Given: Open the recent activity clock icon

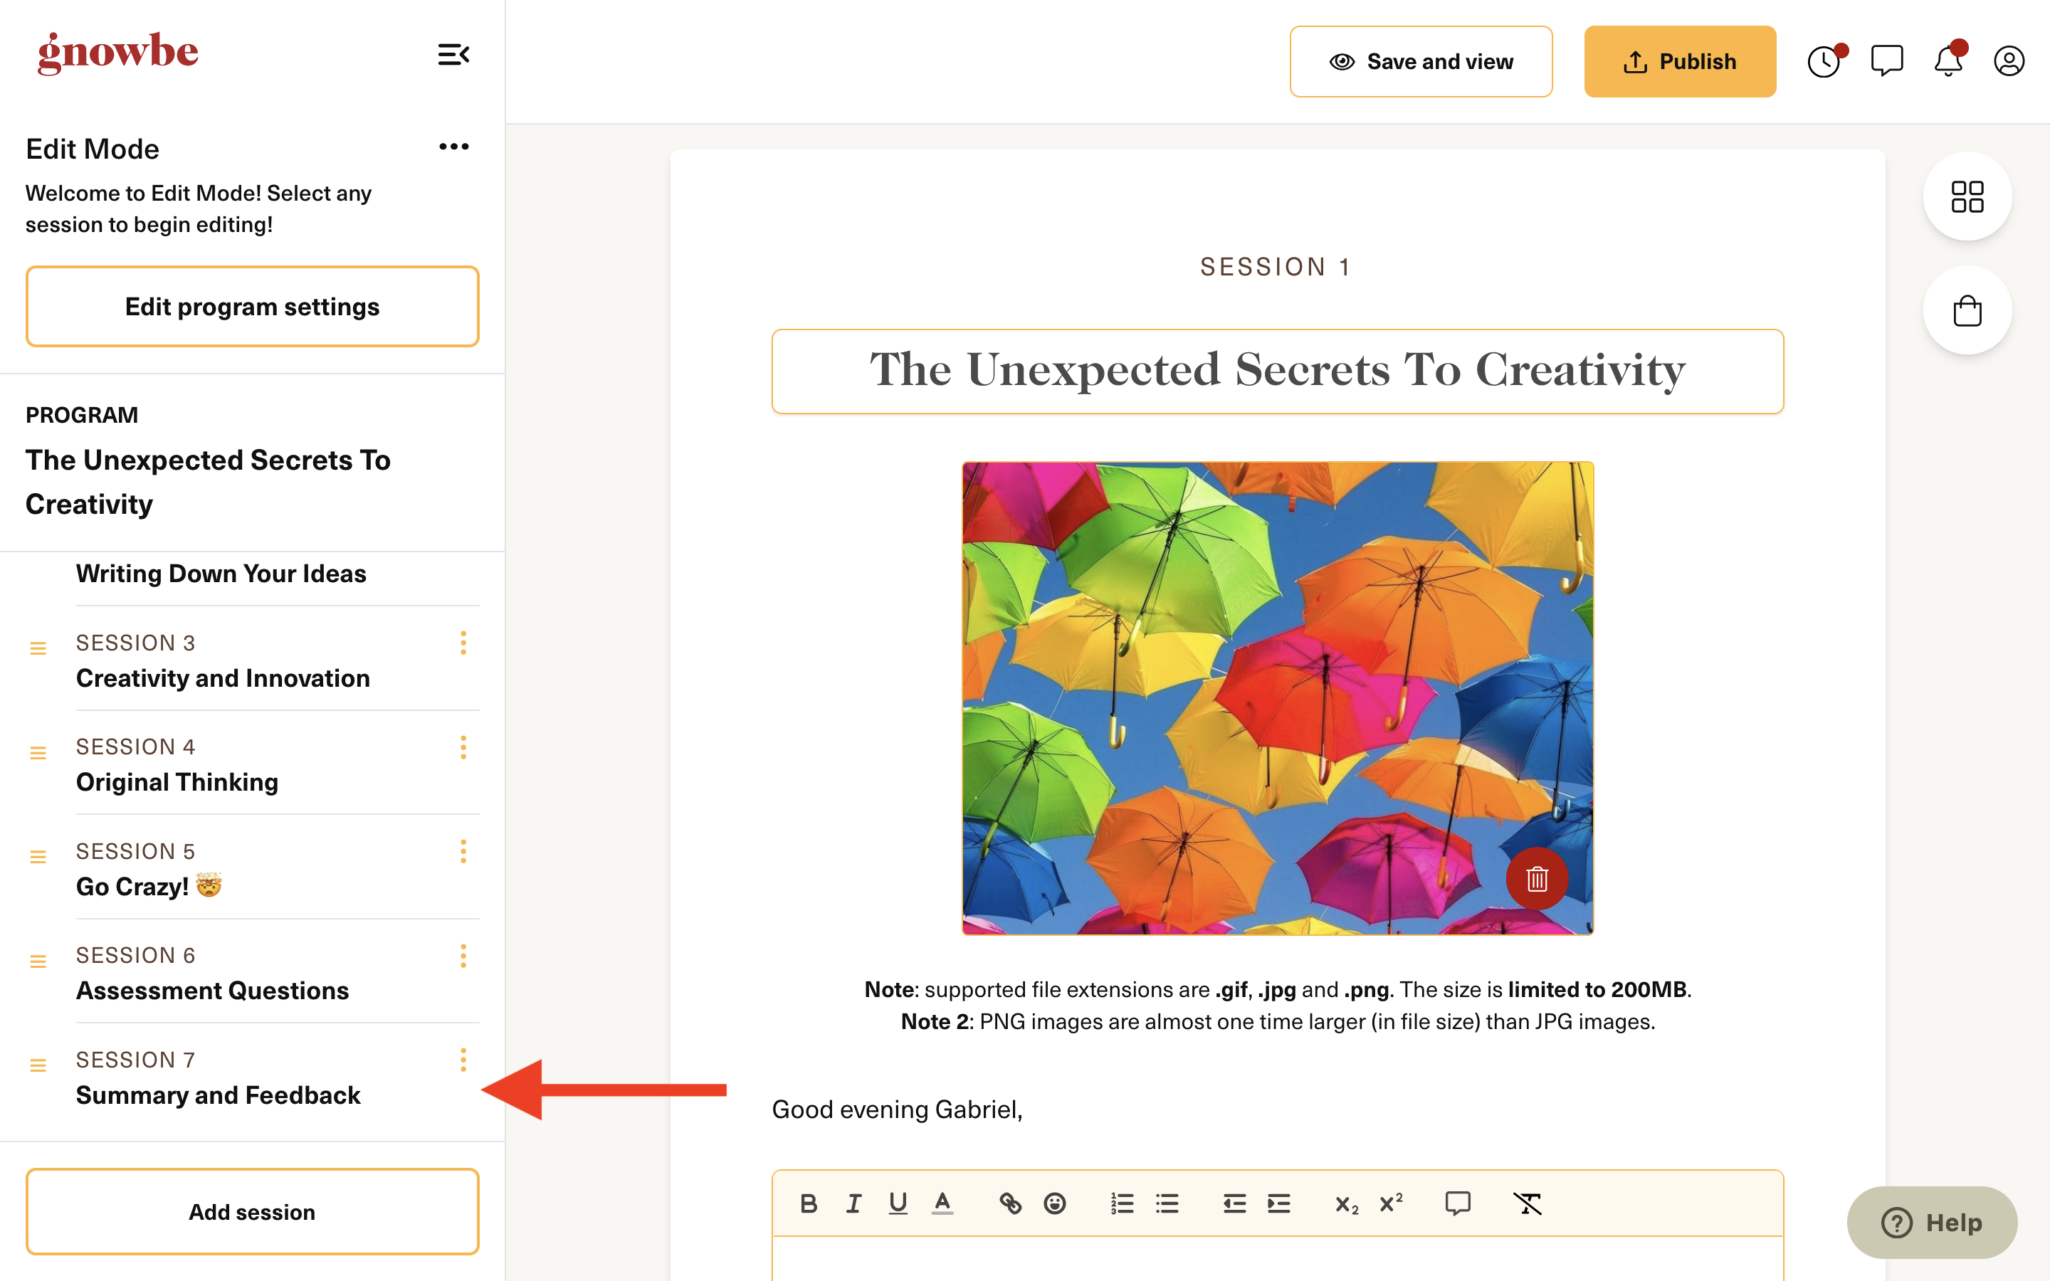Looking at the screenshot, I should [1824, 61].
